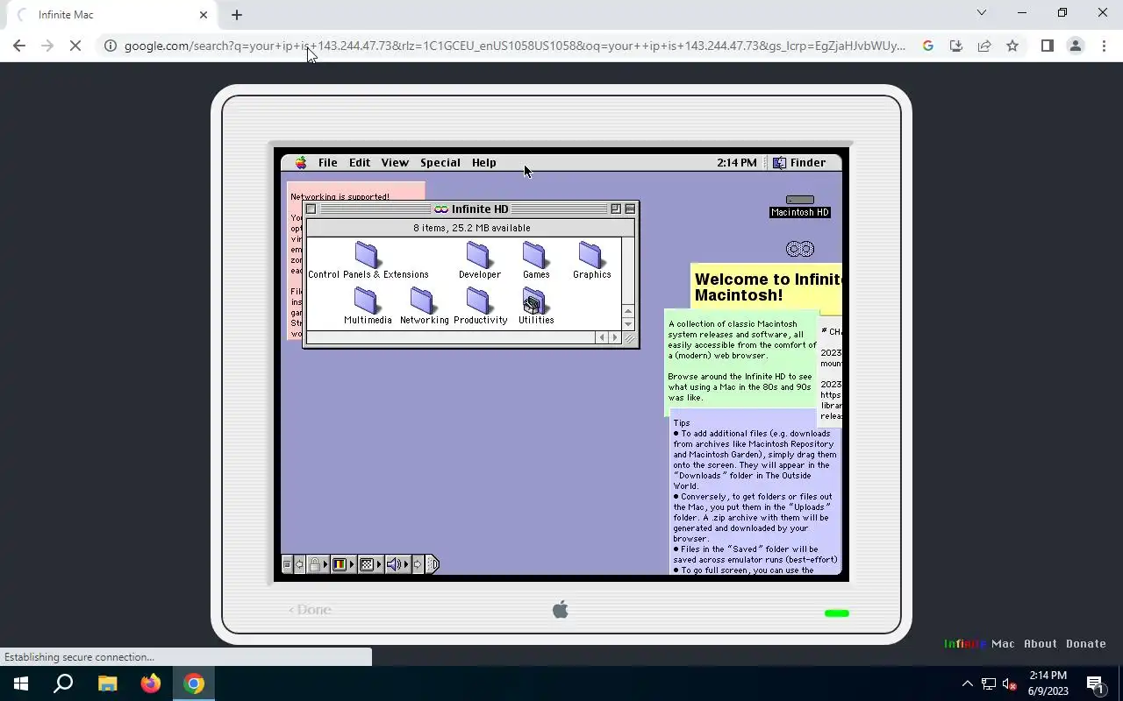The image size is (1123, 701).
Task: Click the Done link below the screen
Action: pyautogui.click(x=311, y=610)
